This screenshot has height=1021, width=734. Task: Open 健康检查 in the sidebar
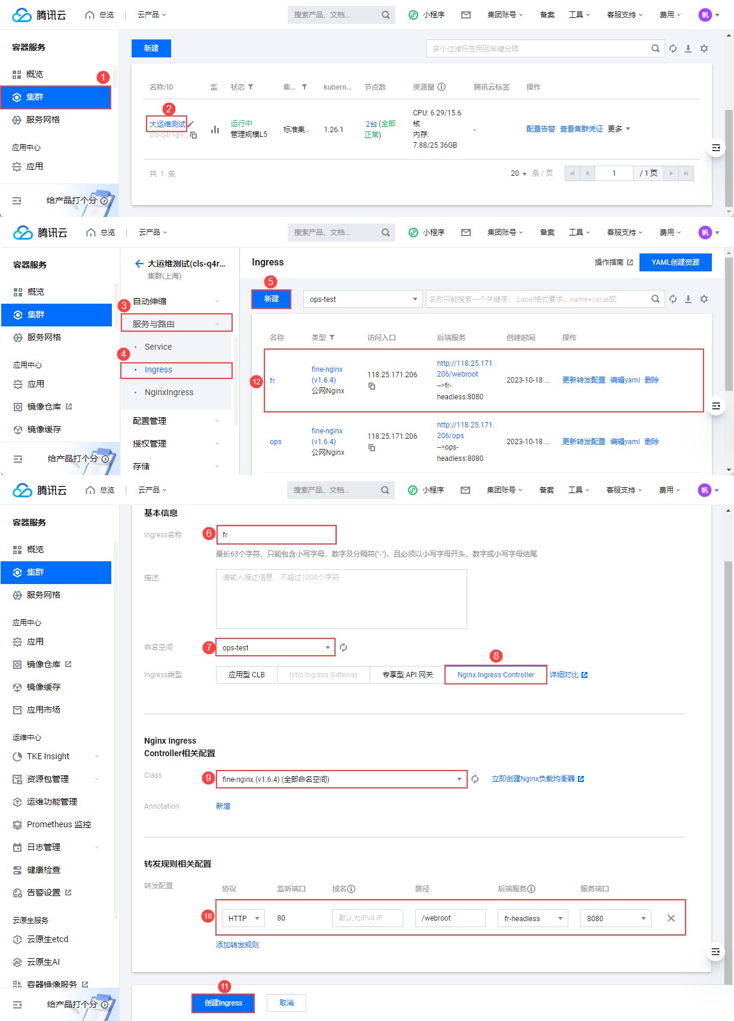pyautogui.click(x=43, y=870)
